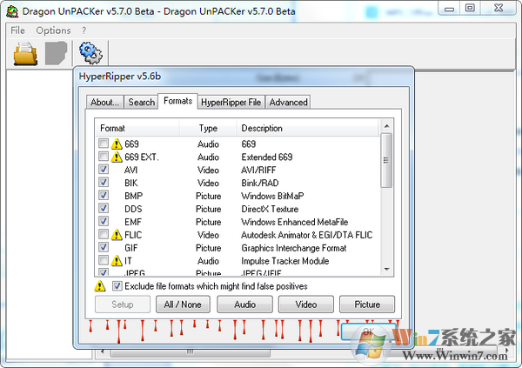Close the Dragon UnPACKer window
The height and width of the screenshot is (368, 522).
[499, 8]
